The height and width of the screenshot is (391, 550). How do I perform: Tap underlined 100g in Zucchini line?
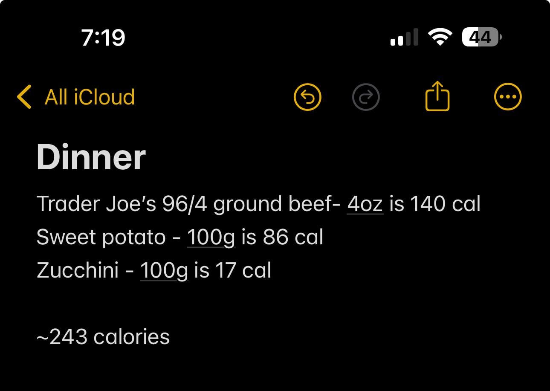[164, 270]
